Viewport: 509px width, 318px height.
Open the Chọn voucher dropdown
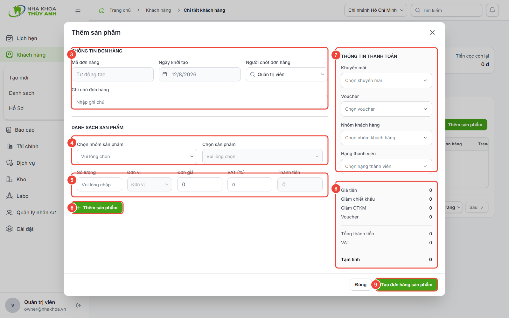(387, 109)
